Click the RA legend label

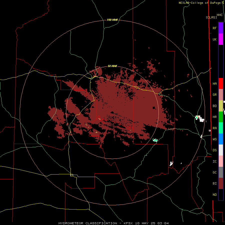pyautogui.click(x=214, y=128)
